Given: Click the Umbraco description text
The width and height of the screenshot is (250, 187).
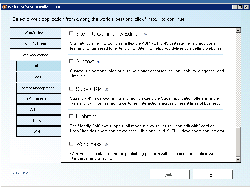Looking at the screenshot, I should tap(148, 128).
